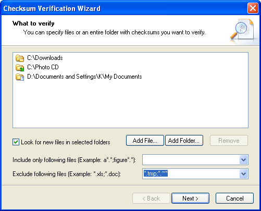The height and width of the screenshot is (211, 261).
Task: Go forward with the Next button
Action: (190, 198)
